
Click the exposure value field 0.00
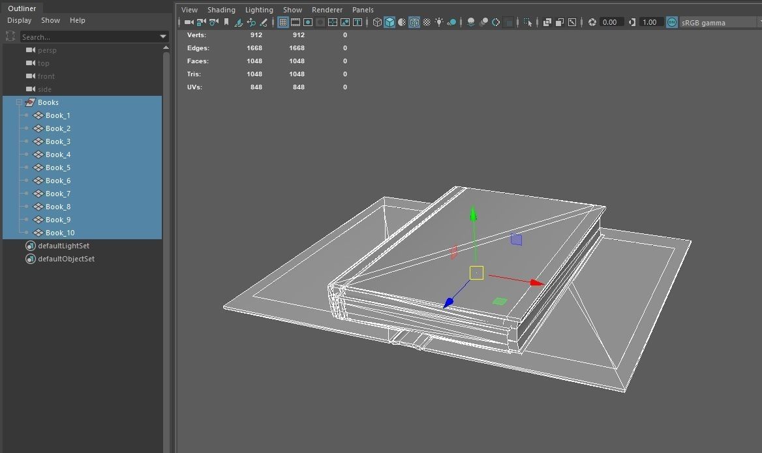[x=611, y=22]
